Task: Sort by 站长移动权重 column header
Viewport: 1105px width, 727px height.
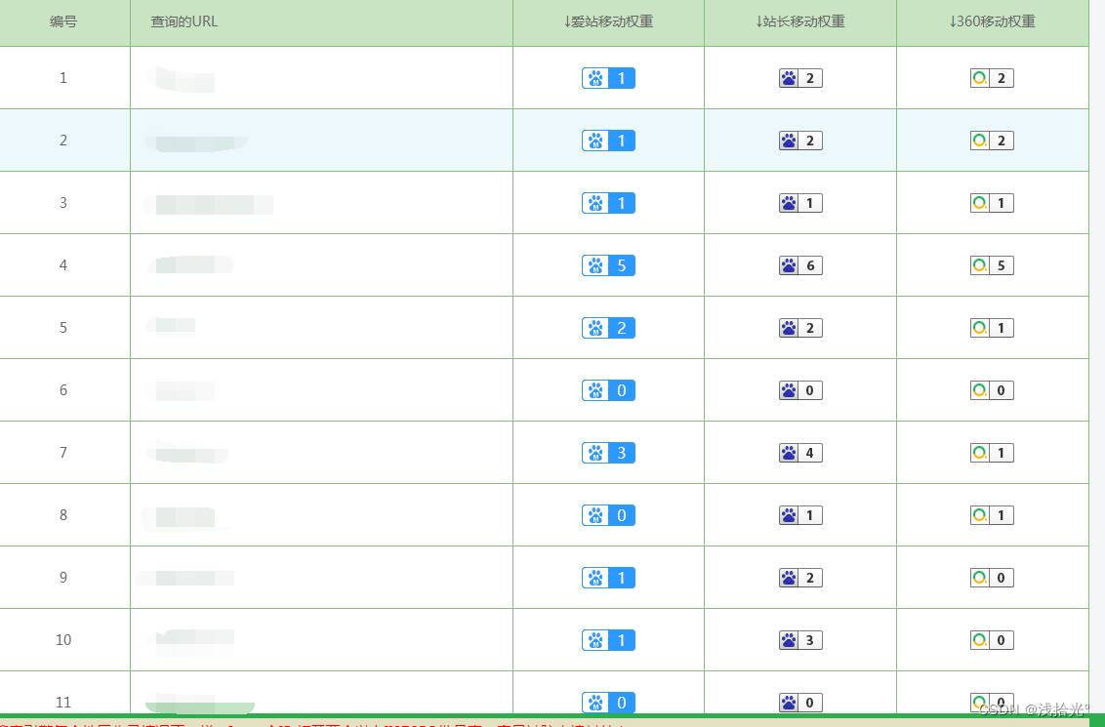Action: tap(800, 21)
